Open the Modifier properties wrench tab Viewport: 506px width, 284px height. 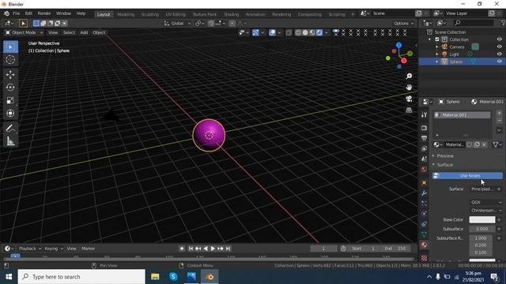tap(424, 192)
